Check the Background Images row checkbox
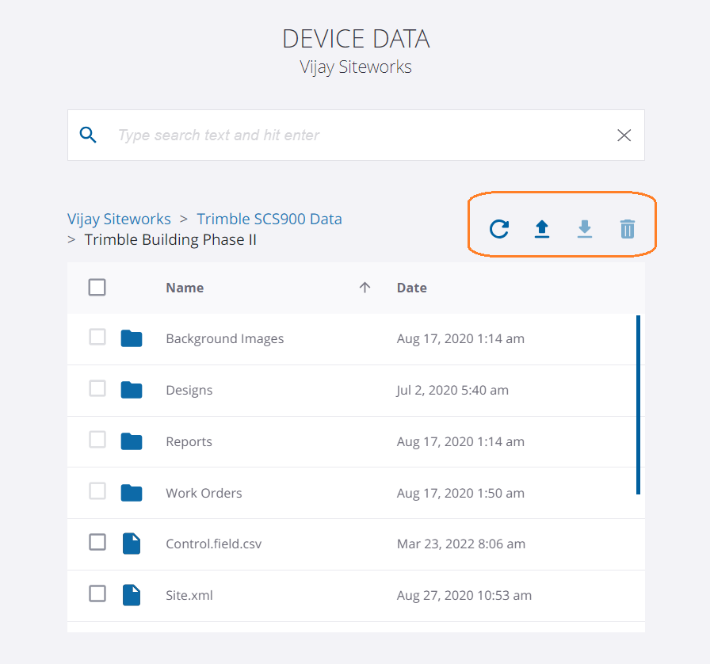710x664 pixels. (97, 337)
